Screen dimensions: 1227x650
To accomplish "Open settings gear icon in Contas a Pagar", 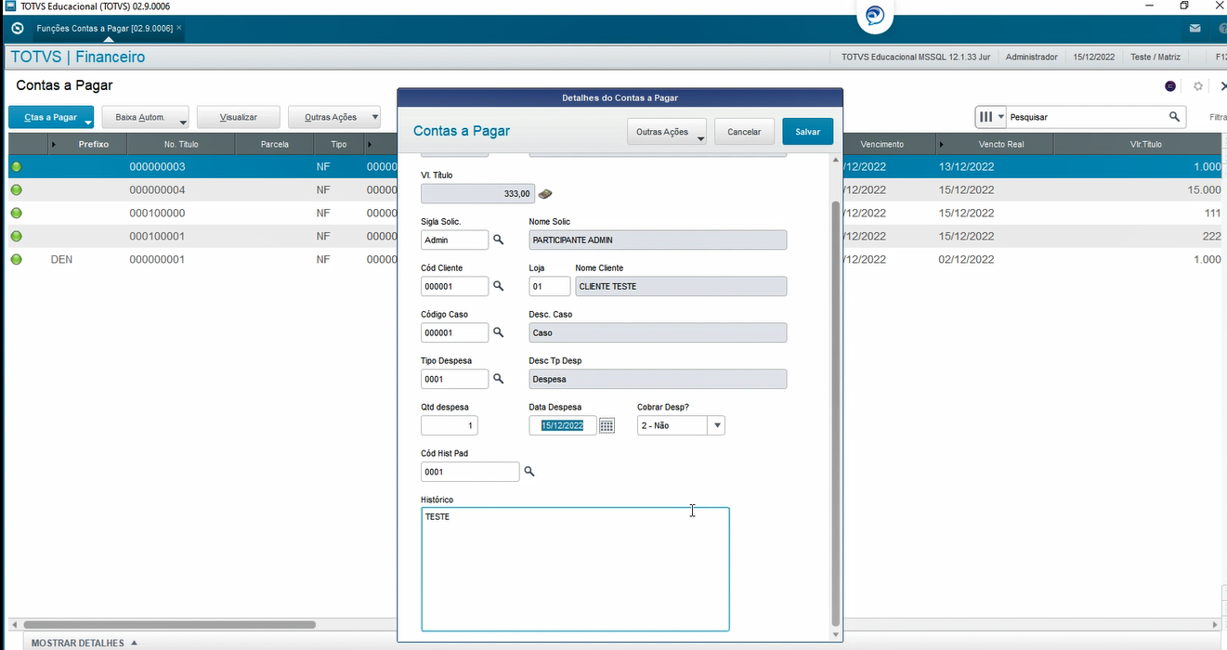I will point(1198,86).
